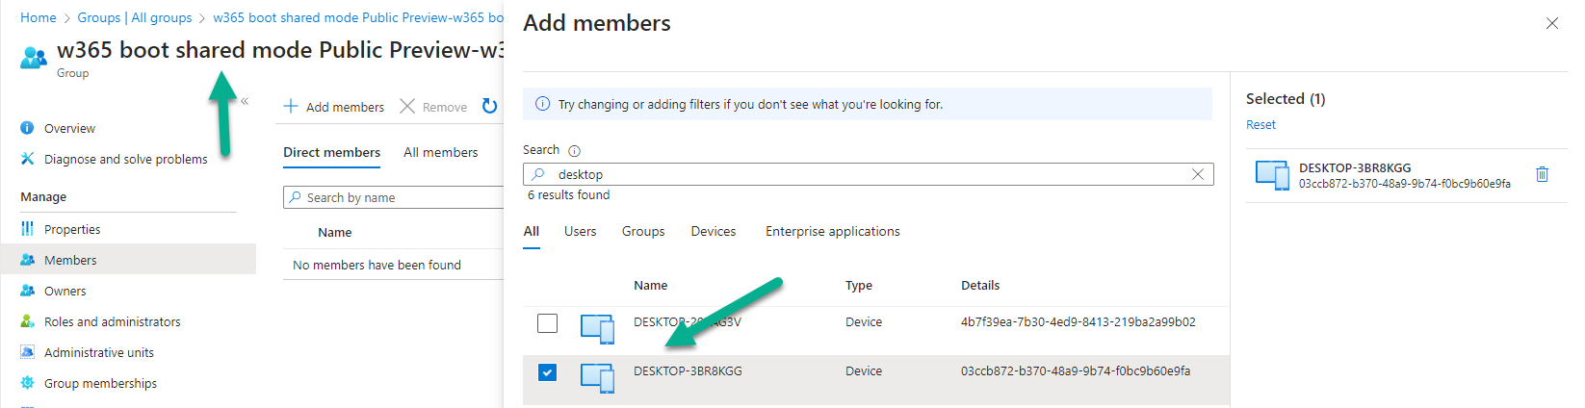Click the Refresh icon in the toolbar
This screenshot has width=1585, height=408.
[x=489, y=106]
